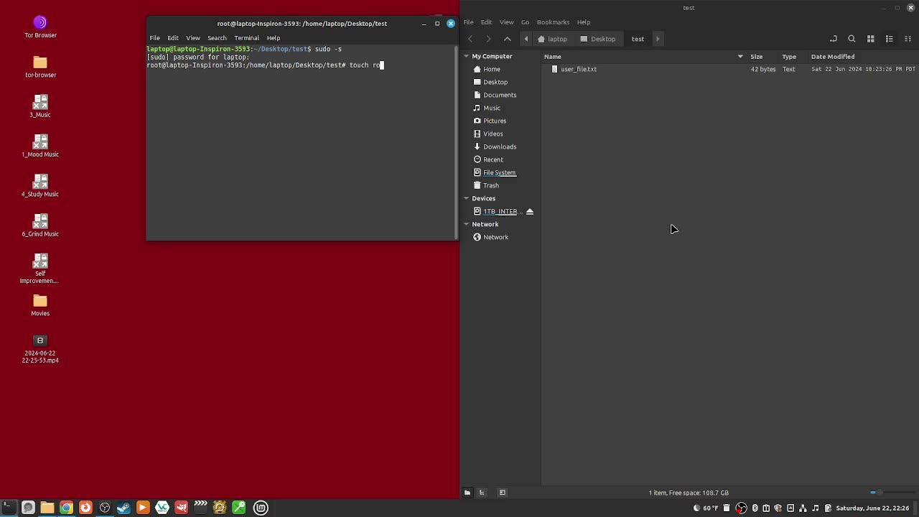Show tree view sidebar button

coord(482,493)
